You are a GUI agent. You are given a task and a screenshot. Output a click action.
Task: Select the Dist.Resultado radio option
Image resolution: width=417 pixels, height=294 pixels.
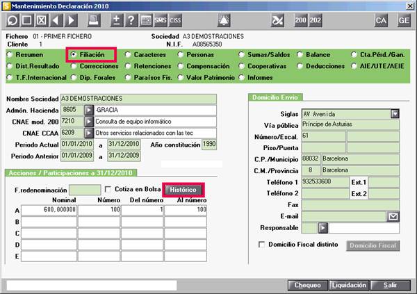[x=10, y=66]
